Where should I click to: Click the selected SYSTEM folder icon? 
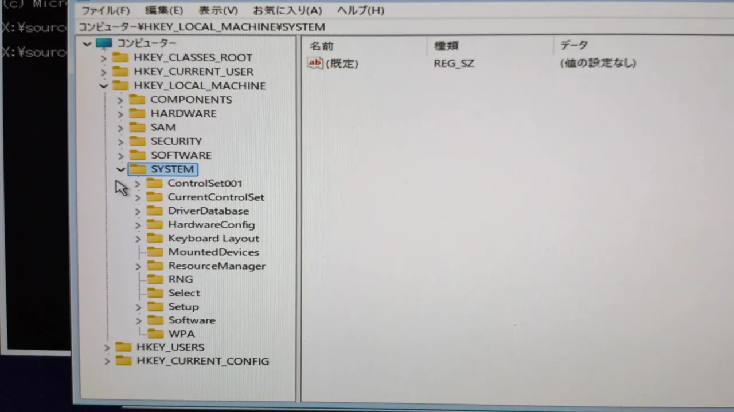[x=138, y=168]
